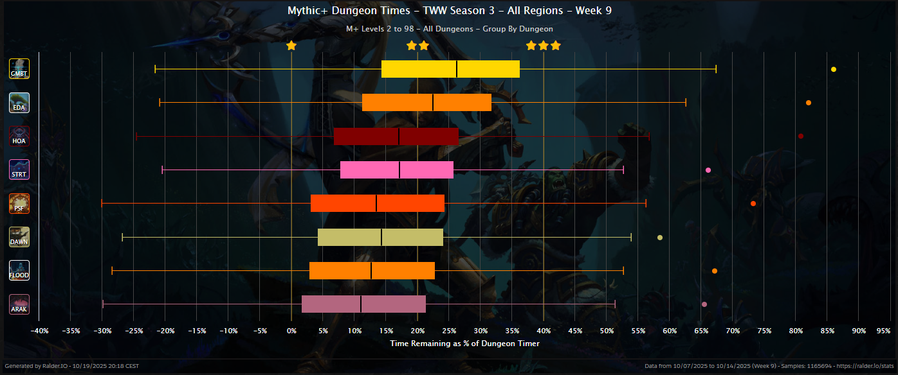The height and width of the screenshot is (375, 898).
Task: Click the yellow GMBT box plot bar
Action: 450,69
